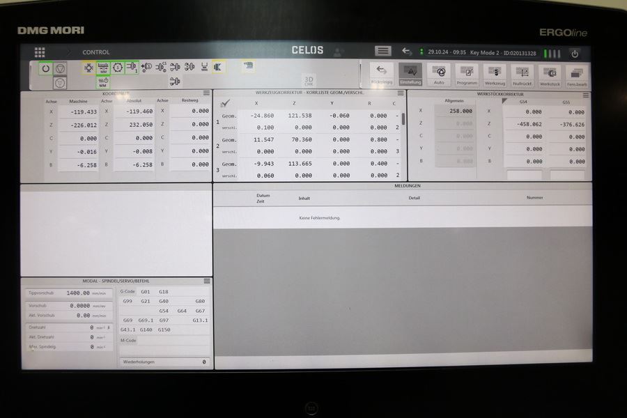The image size is (627, 418).
Task: Click the Fens.bearb. window edit icon
Action: point(577,74)
